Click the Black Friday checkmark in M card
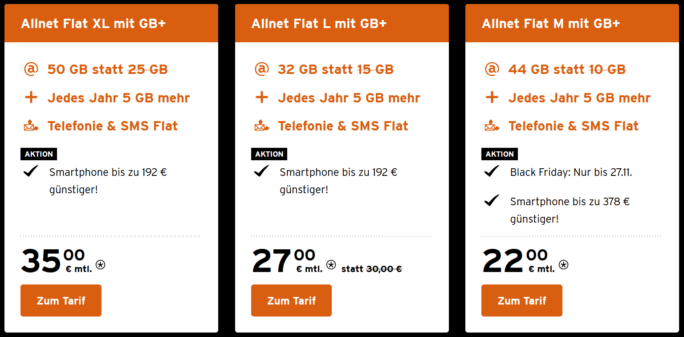Image resolution: width=684 pixels, height=337 pixels. pos(491,171)
